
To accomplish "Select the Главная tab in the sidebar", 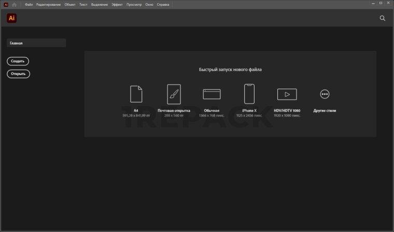I will [36, 44].
